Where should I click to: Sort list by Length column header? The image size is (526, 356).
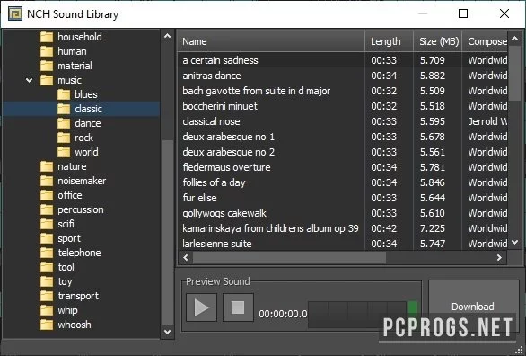coord(389,41)
